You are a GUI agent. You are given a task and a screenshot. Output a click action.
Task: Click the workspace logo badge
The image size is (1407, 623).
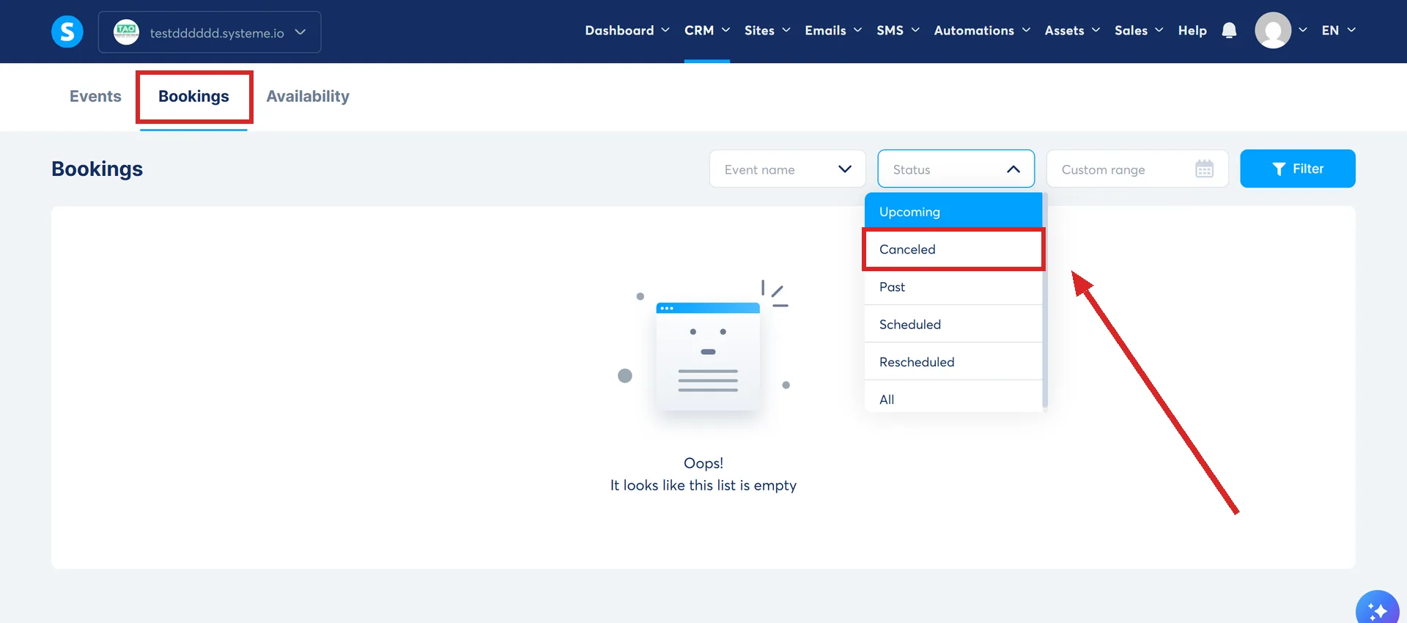[126, 32]
